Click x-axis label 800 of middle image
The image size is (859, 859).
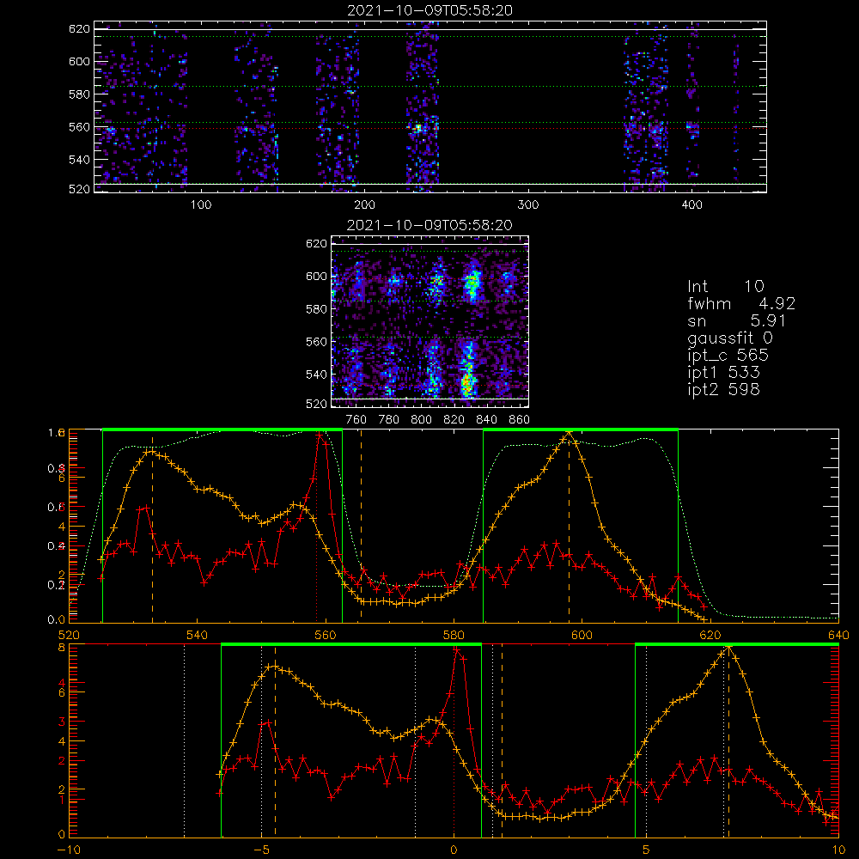421,420
